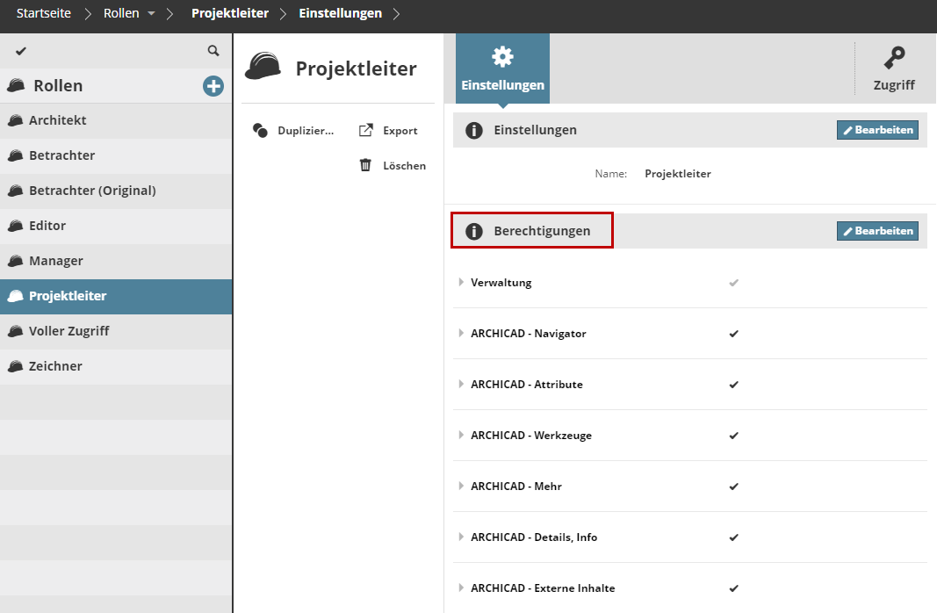Switch to the Einstellungen tab
This screenshot has width=937, height=613.
pyautogui.click(x=502, y=69)
